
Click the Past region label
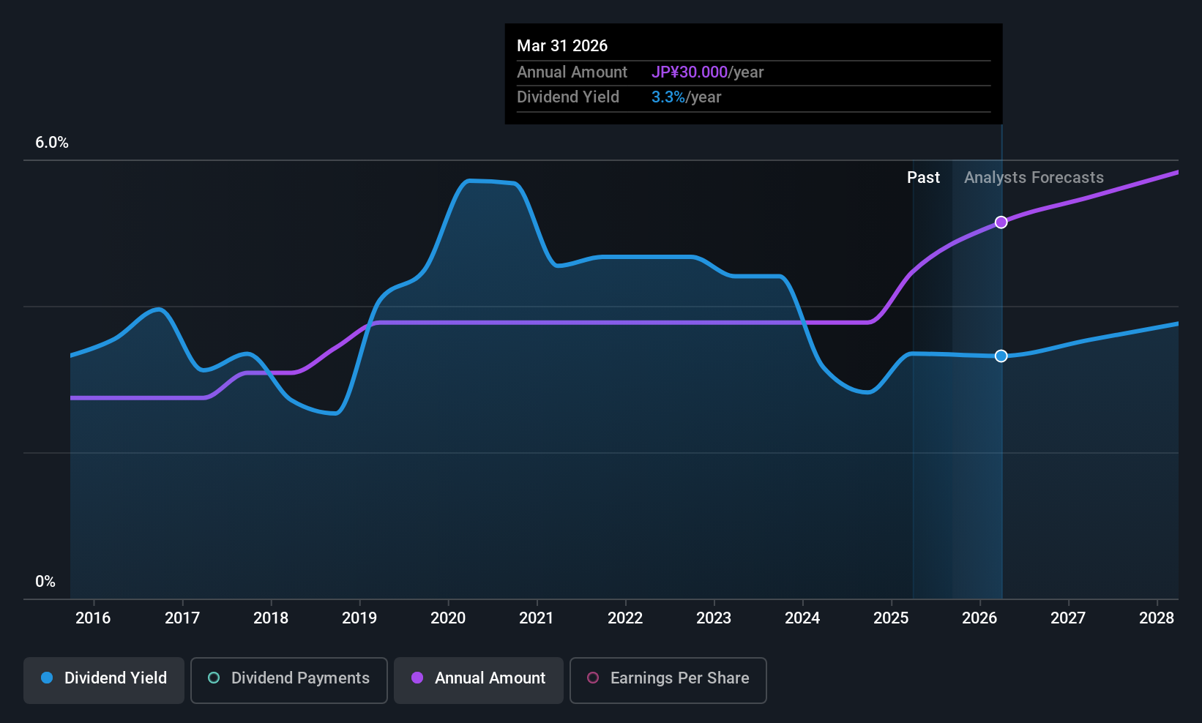coord(923,177)
